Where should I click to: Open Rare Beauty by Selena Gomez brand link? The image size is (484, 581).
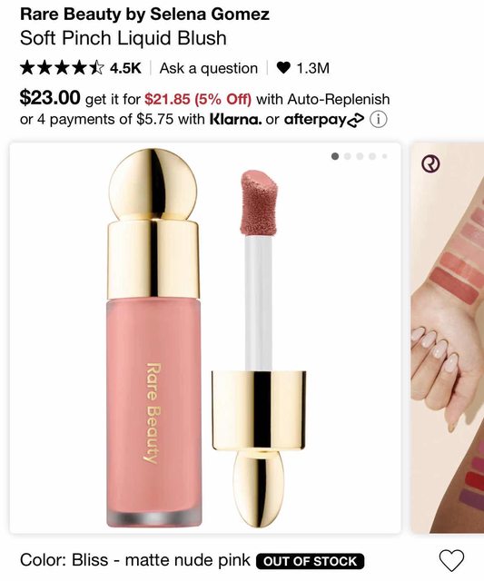145,15
